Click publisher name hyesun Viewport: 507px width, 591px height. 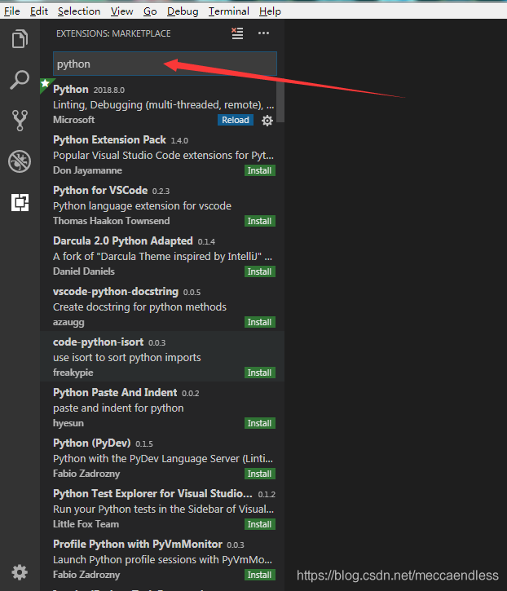[x=68, y=423]
